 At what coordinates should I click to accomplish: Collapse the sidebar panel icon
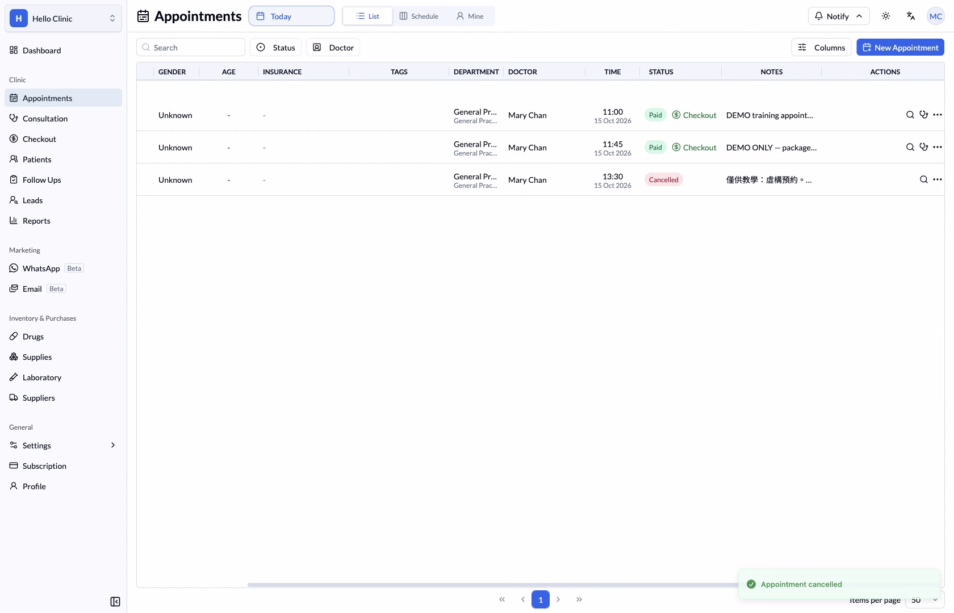(x=115, y=602)
